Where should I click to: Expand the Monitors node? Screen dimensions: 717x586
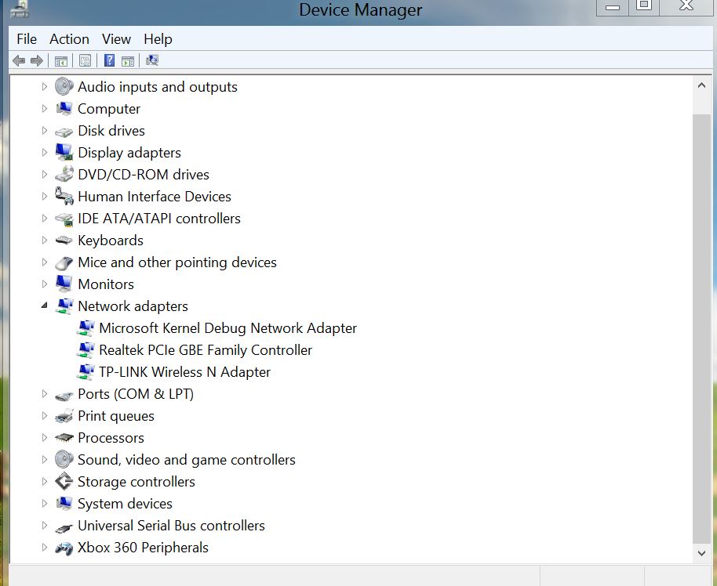coord(45,284)
